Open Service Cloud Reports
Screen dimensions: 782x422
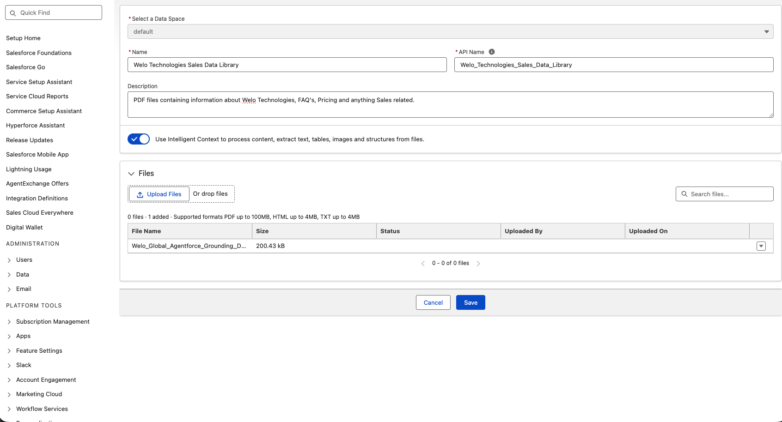coord(37,96)
